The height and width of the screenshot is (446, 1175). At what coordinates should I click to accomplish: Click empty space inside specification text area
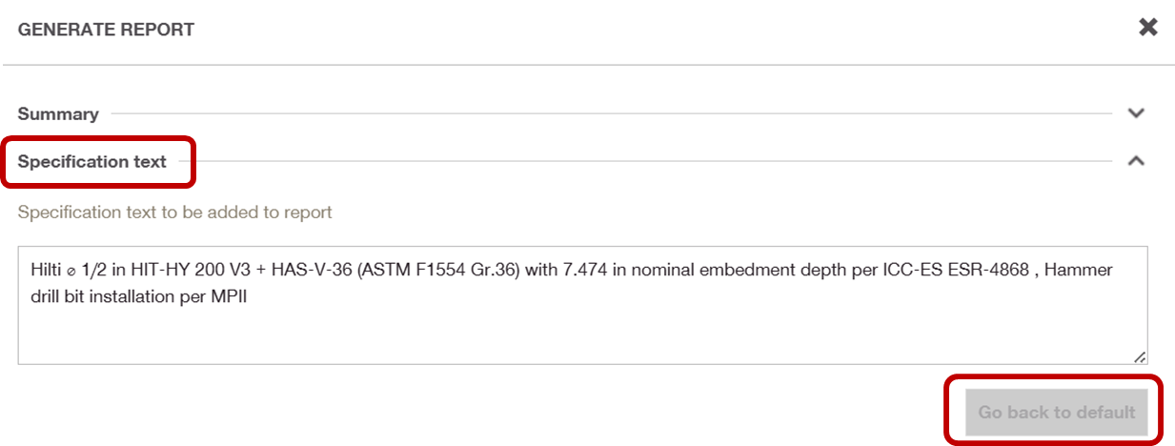(581, 334)
